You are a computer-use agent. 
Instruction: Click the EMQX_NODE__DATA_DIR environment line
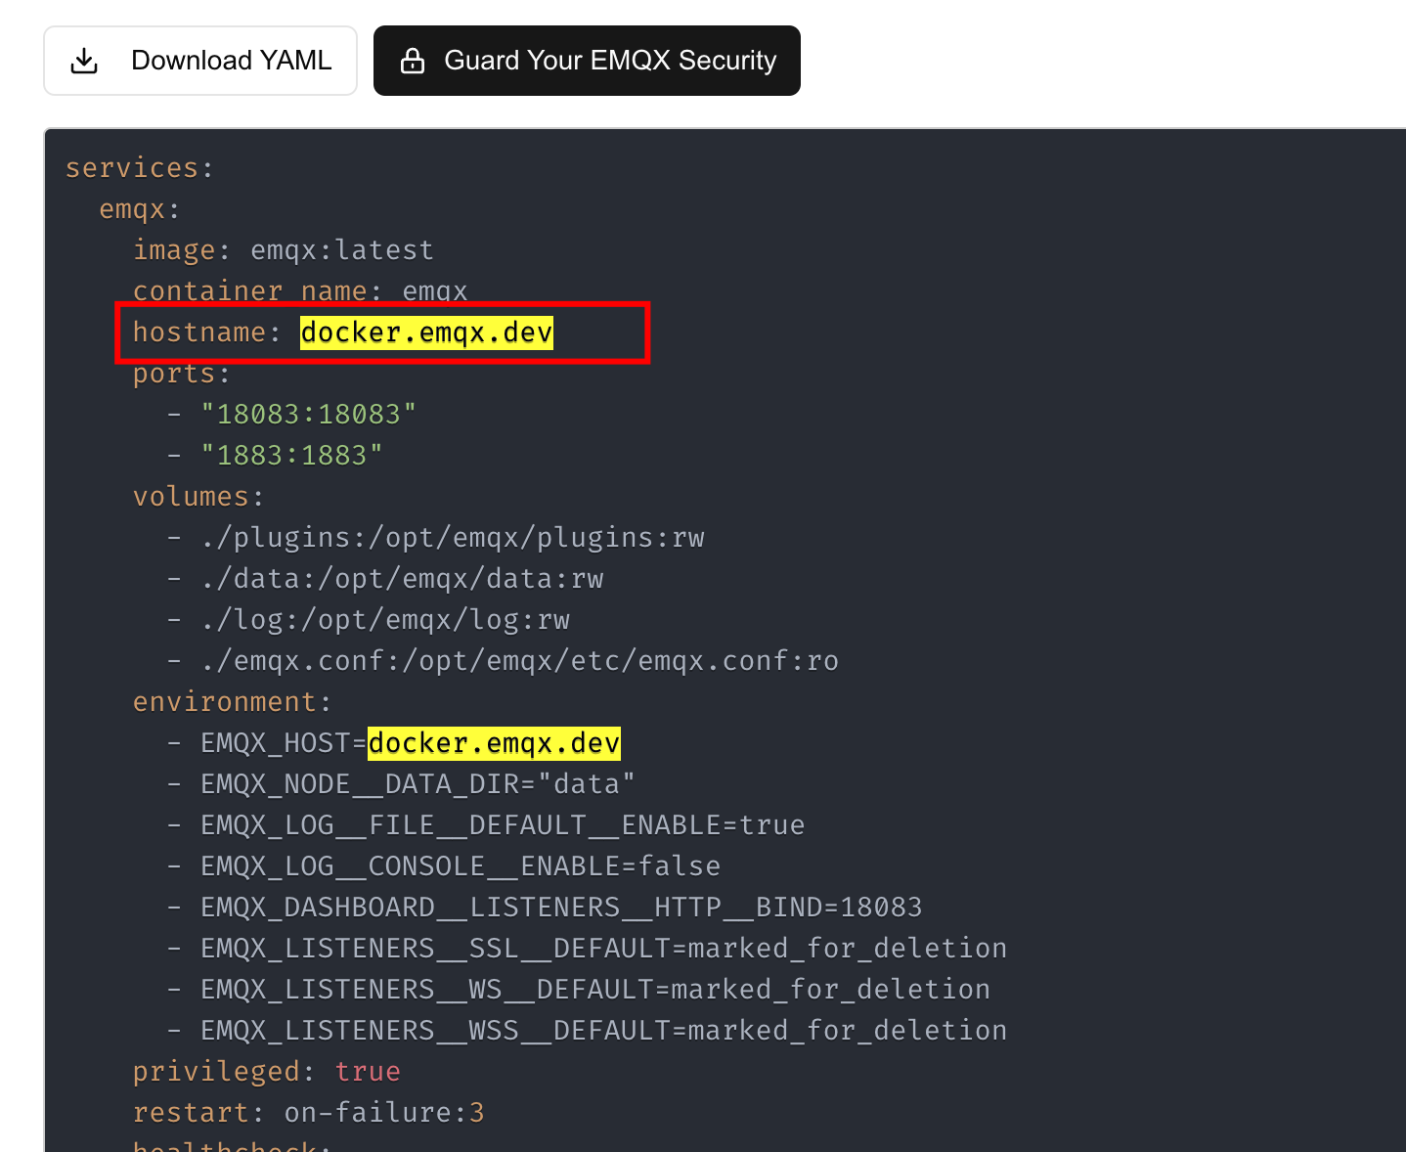click(x=417, y=784)
